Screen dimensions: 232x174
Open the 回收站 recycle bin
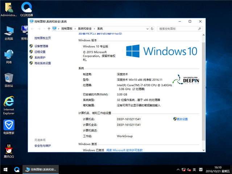pos(9,80)
